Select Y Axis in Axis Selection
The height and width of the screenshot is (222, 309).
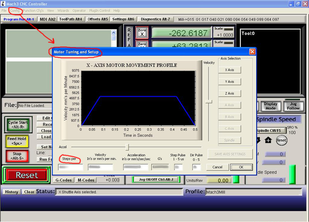pos(229,82)
